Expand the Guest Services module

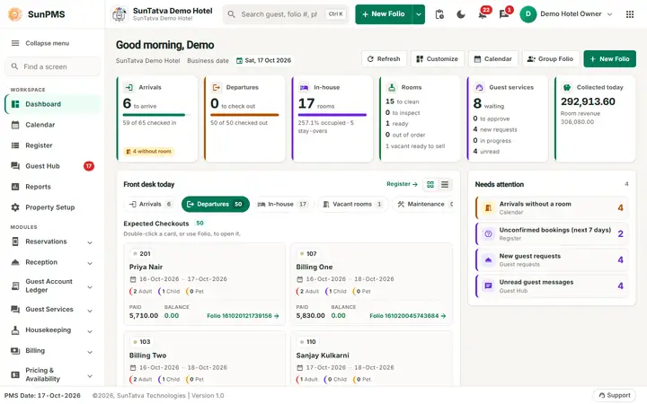click(52, 309)
